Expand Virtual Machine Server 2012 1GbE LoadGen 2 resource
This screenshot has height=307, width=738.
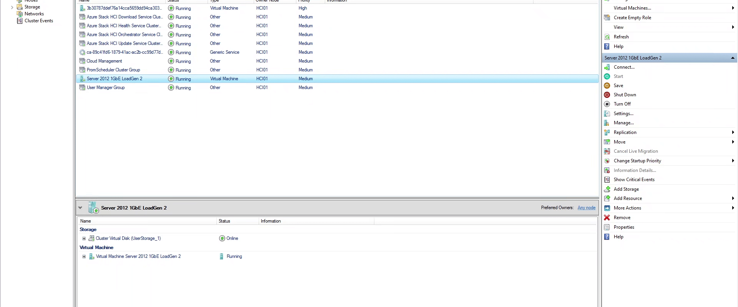pyautogui.click(x=84, y=256)
